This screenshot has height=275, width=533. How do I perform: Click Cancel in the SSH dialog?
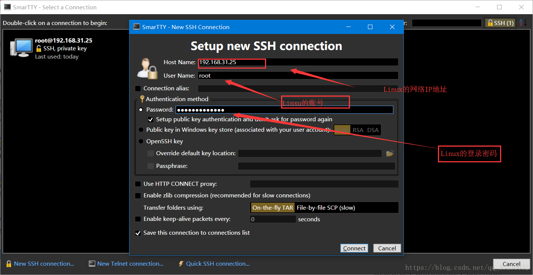(x=387, y=248)
